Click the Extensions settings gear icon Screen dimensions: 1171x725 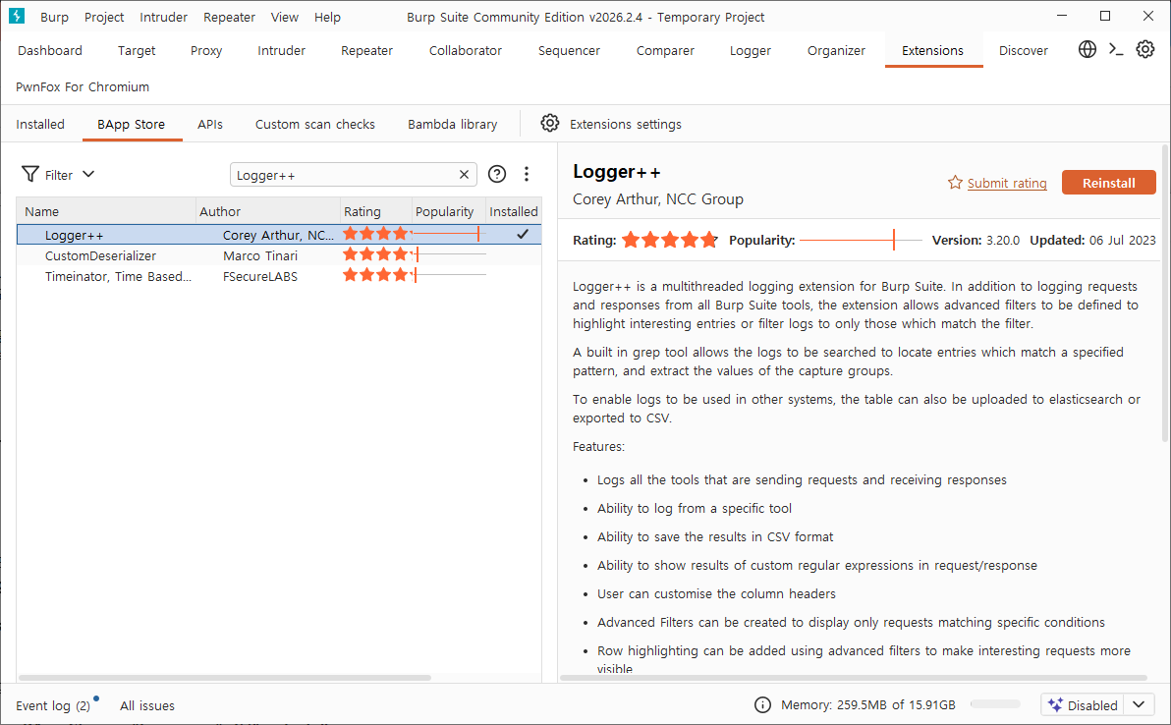point(550,123)
